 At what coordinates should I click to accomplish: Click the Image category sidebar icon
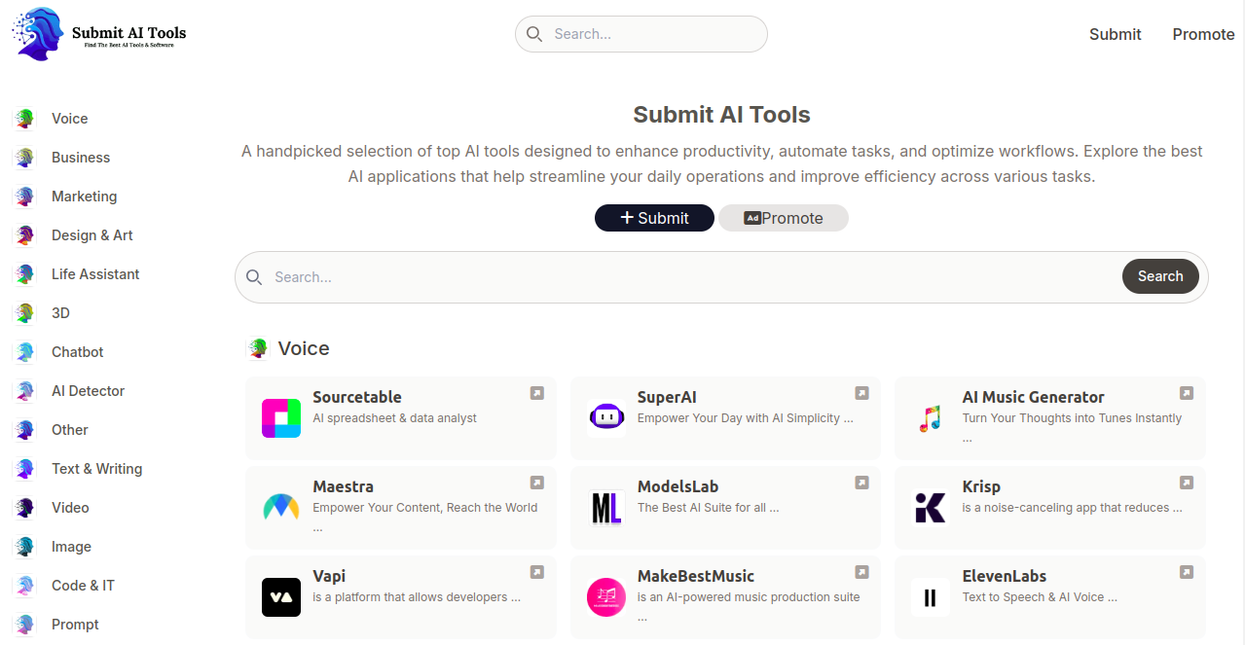[23, 547]
